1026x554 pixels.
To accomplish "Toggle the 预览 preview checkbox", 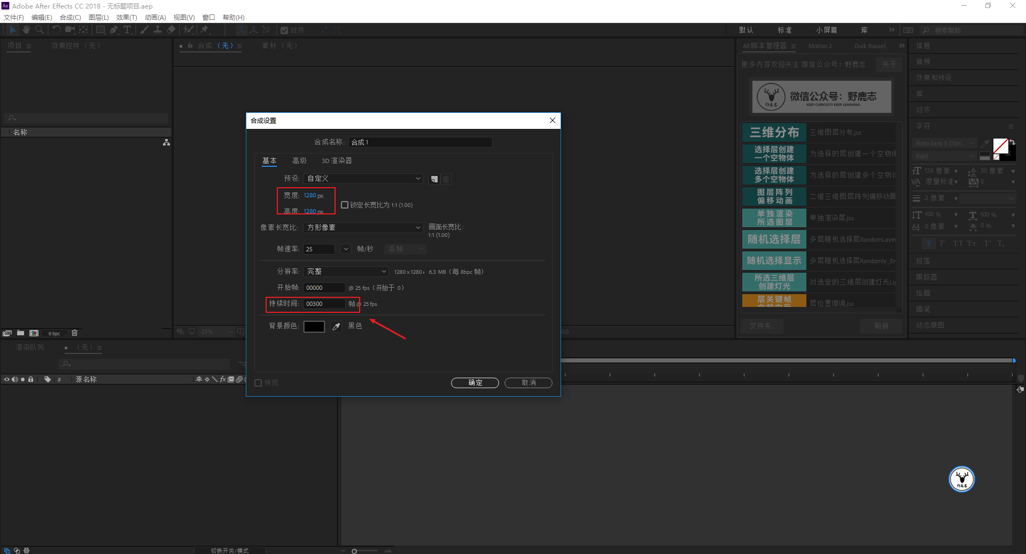I will pyautogui.click(x=258, y=383).
